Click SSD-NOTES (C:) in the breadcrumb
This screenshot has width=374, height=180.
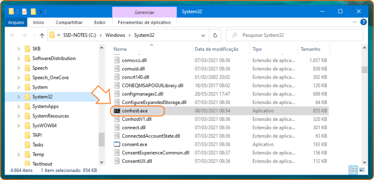80,35
